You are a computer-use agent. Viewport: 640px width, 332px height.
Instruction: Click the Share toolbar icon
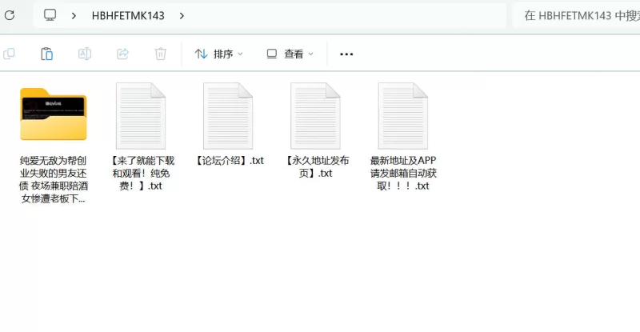[122, 54]
